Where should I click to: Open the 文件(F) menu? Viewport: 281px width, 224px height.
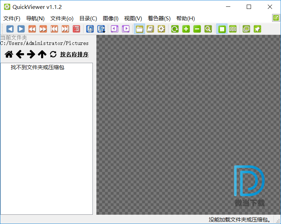pyautogui.click(x=12, y=19)
